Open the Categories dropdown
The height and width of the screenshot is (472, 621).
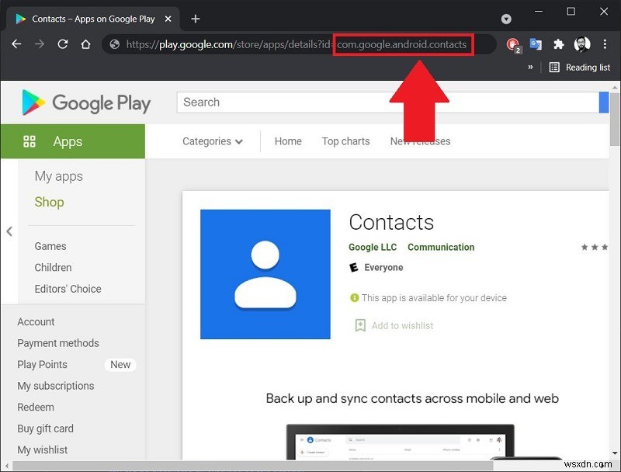pos(212,141)
